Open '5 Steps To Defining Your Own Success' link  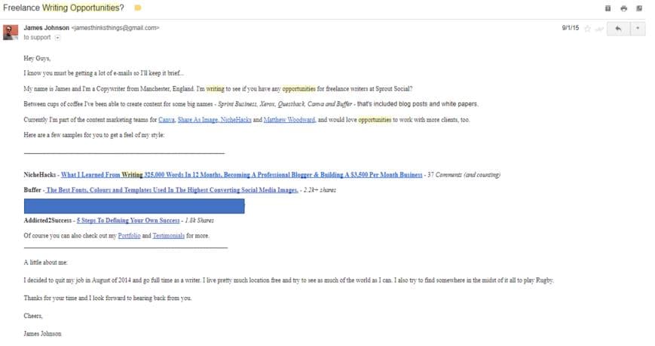pyautogui.click(x=128, y=221)
